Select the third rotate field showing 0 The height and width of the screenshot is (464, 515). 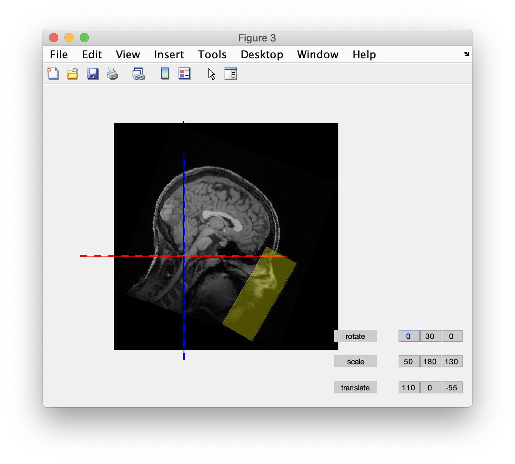[452, 336]
